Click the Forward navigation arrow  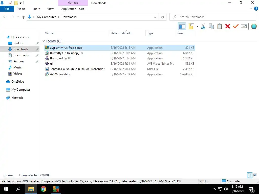[12, 17]
